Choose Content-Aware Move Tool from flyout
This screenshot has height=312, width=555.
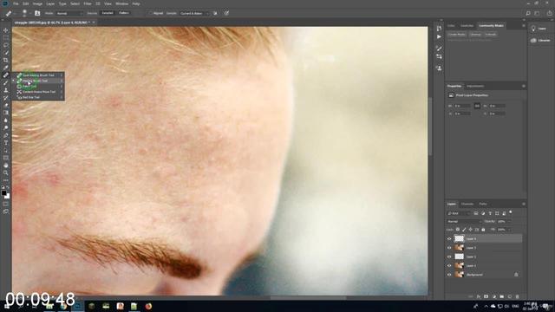coord(38,92)
